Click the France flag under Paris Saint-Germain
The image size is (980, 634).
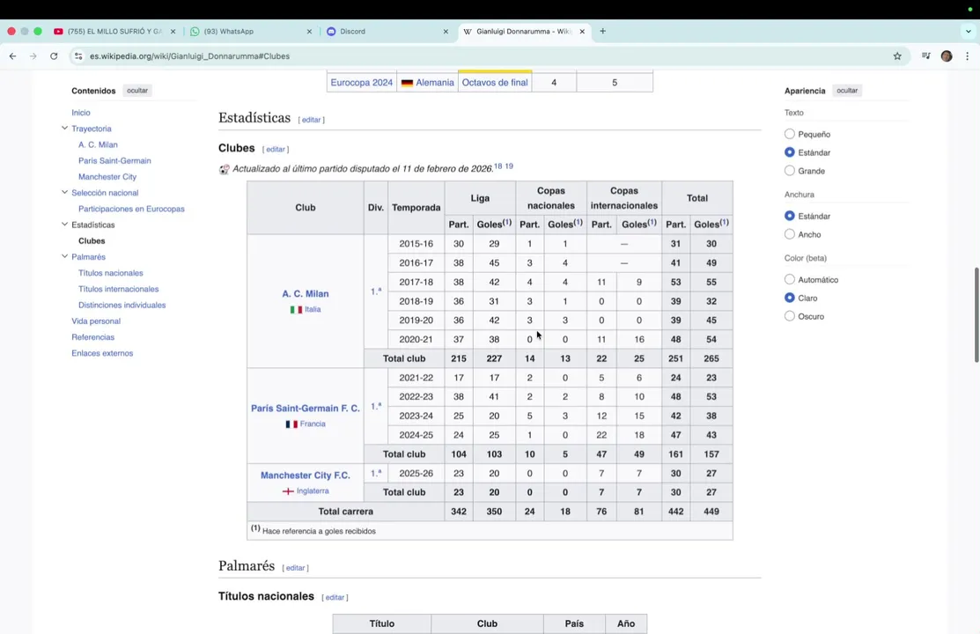point(291,424)
